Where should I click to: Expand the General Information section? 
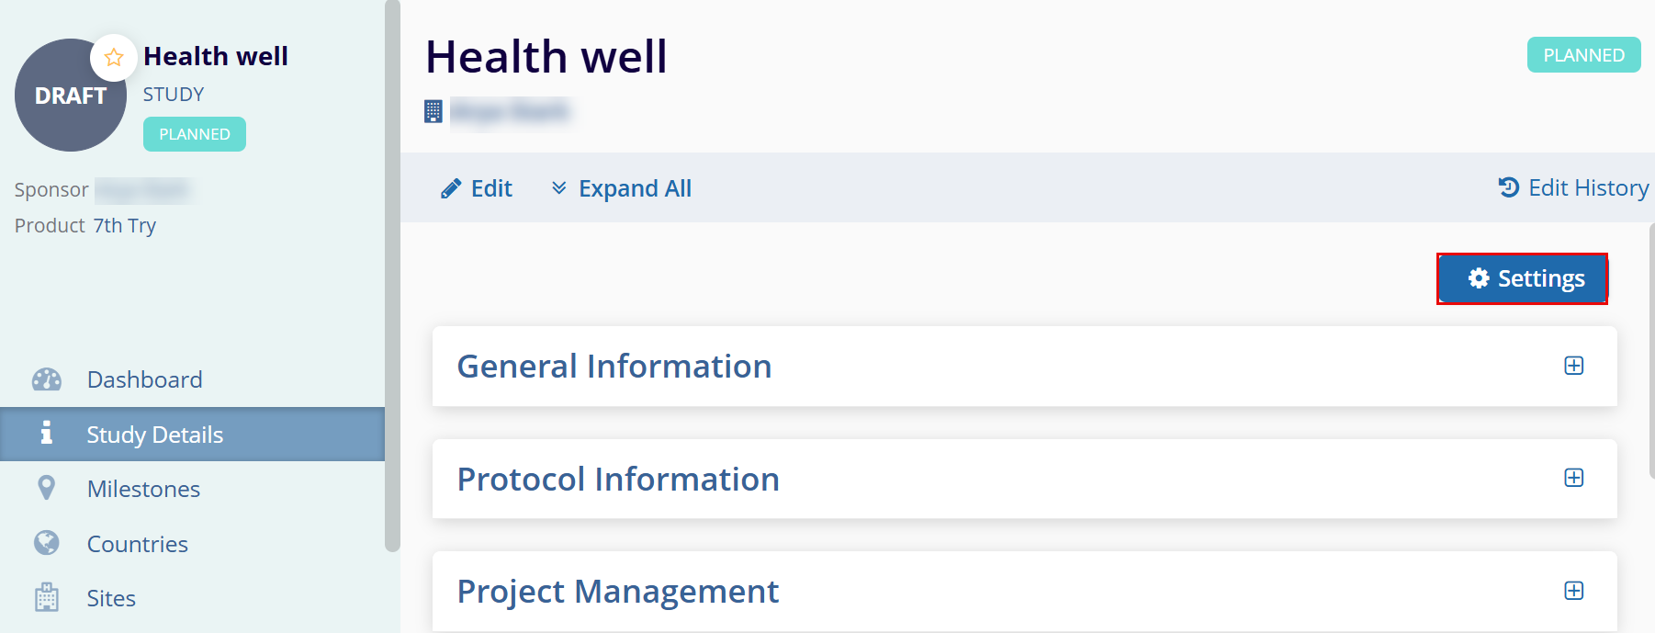pyautogui.click(x=1573, y=366)
